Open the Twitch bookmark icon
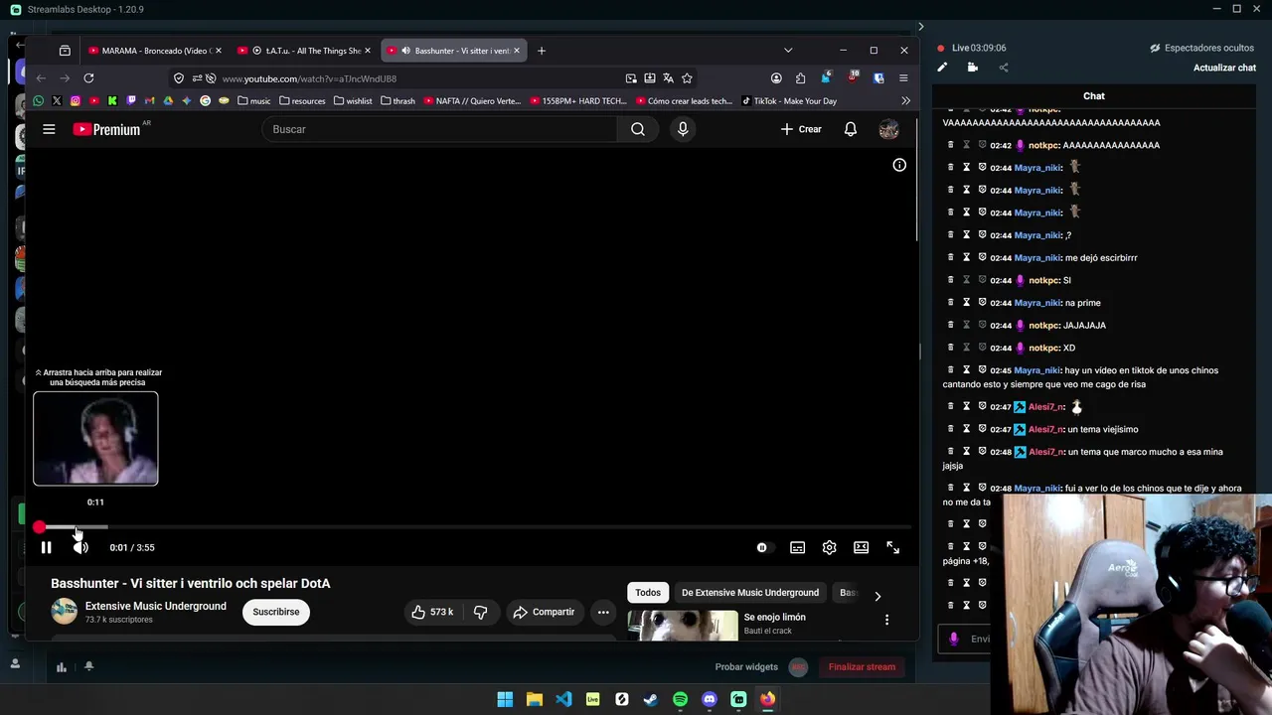This screenshot has width=1272, height=715. click(x=130, y=101)
